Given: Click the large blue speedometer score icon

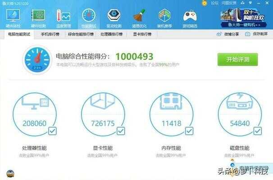Looking at the screenshot, I should (37, 60).
